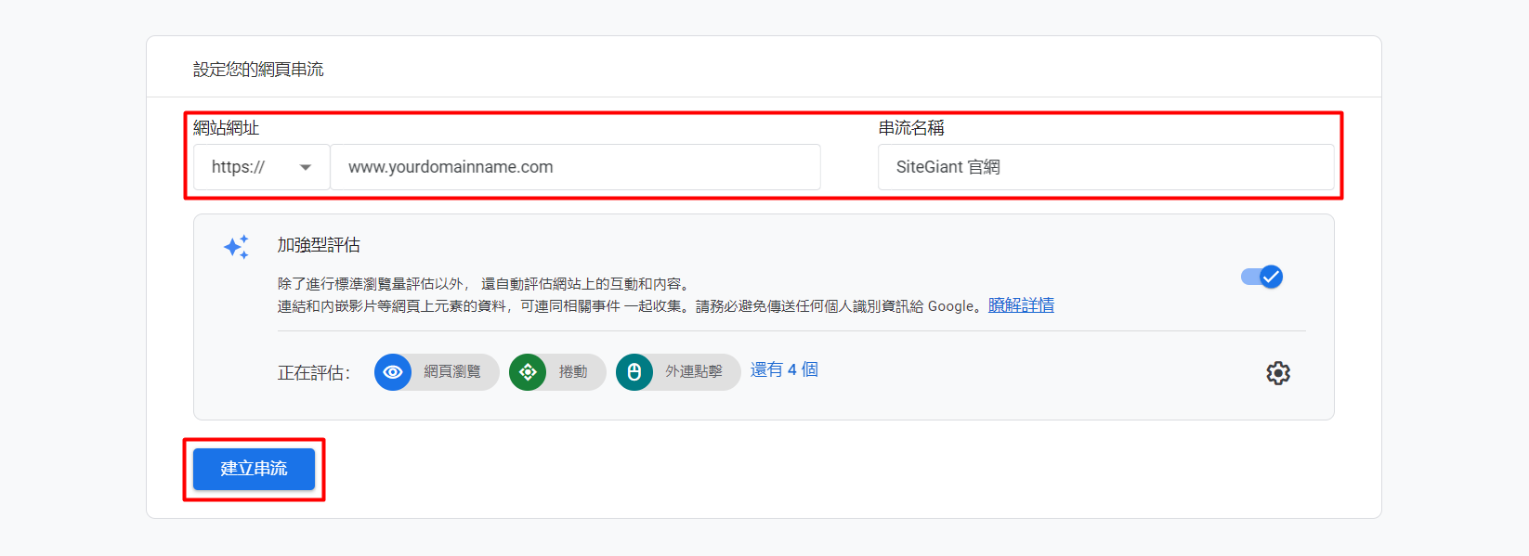Click the 還有 4 個 link
This screenshot has height=556, width=1529.
tap(784, 369)
